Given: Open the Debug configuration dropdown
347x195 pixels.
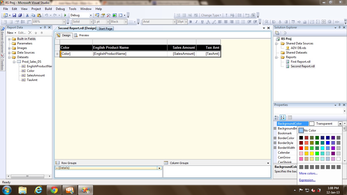Looking at the screenshot, I should coord(91,15).
